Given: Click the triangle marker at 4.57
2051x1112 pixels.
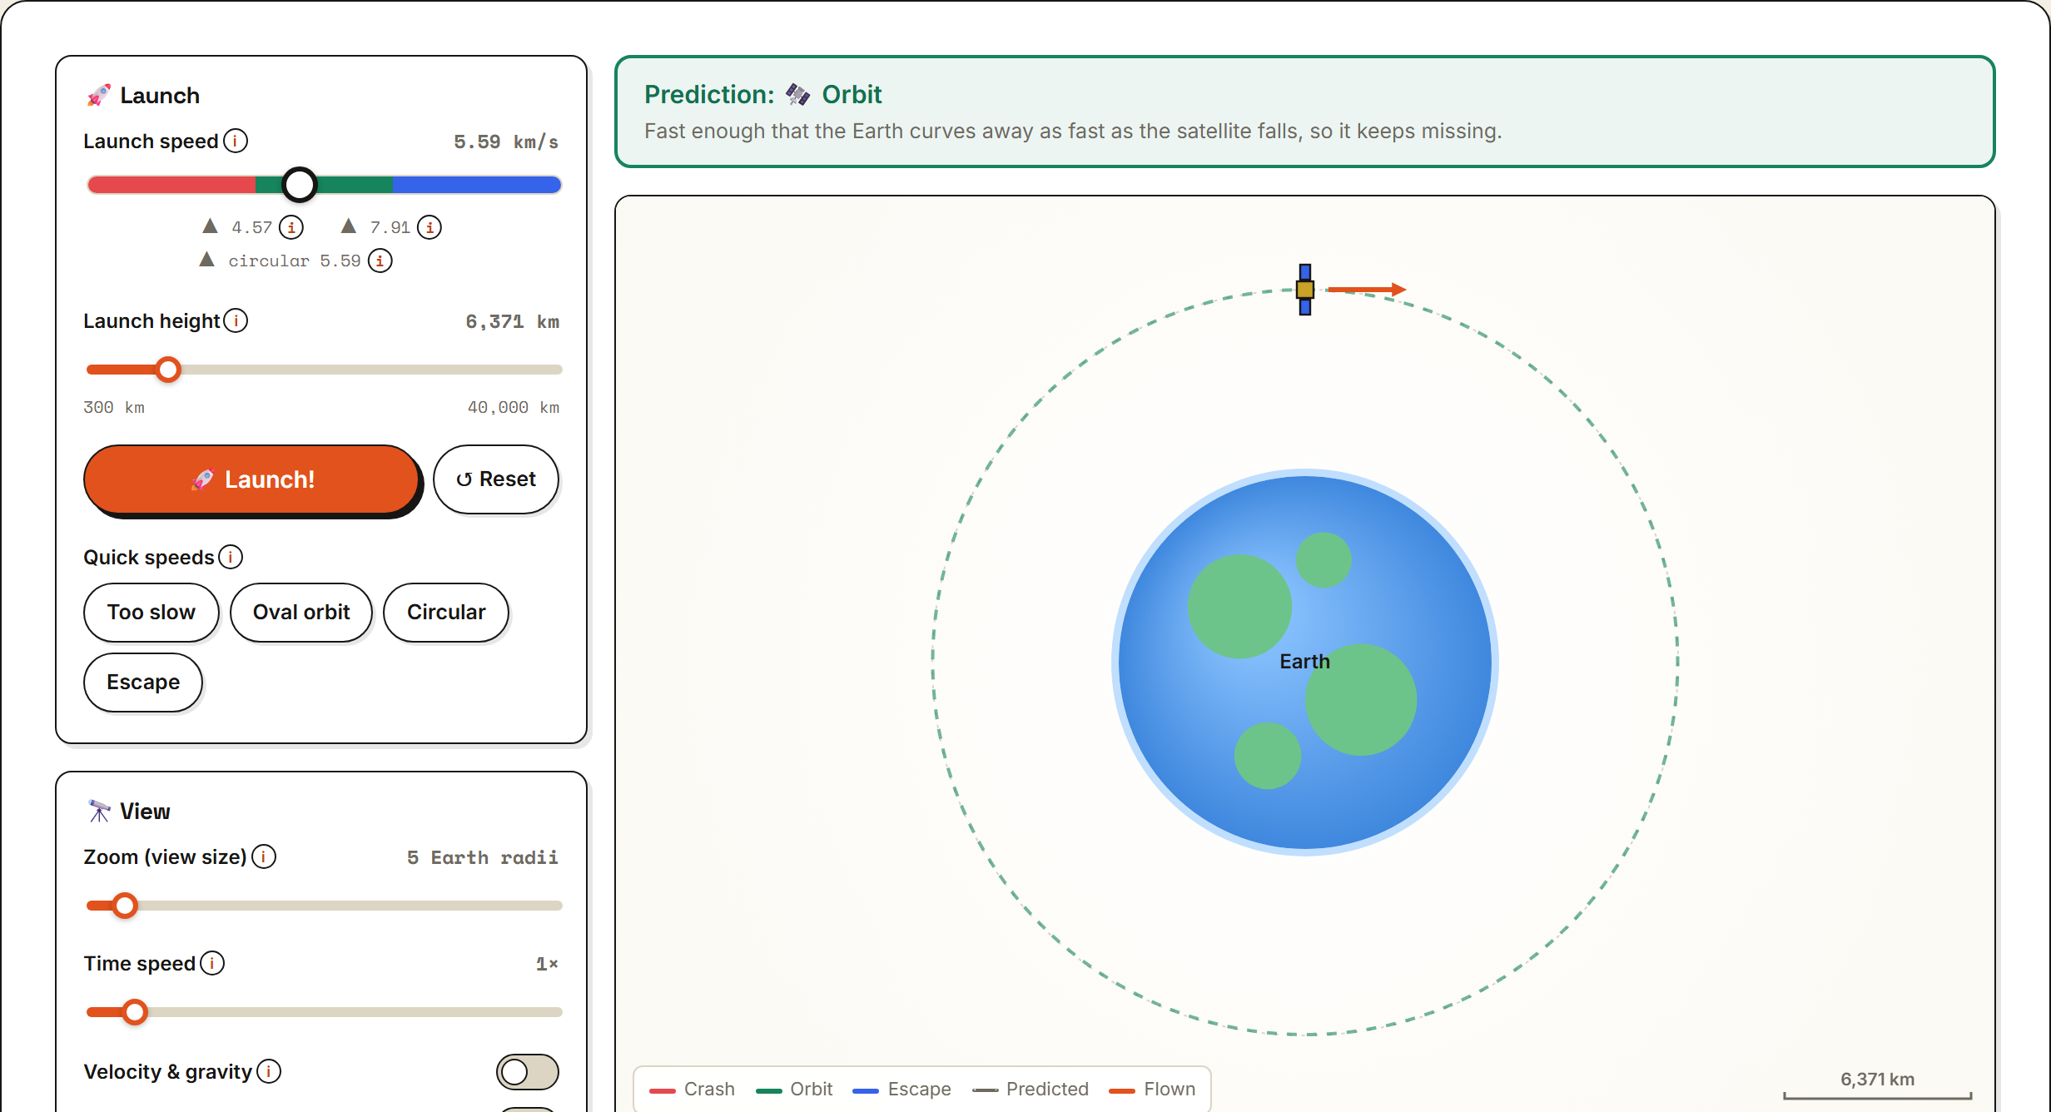Looking at the screenshot, I should click(x=211, y=226).
